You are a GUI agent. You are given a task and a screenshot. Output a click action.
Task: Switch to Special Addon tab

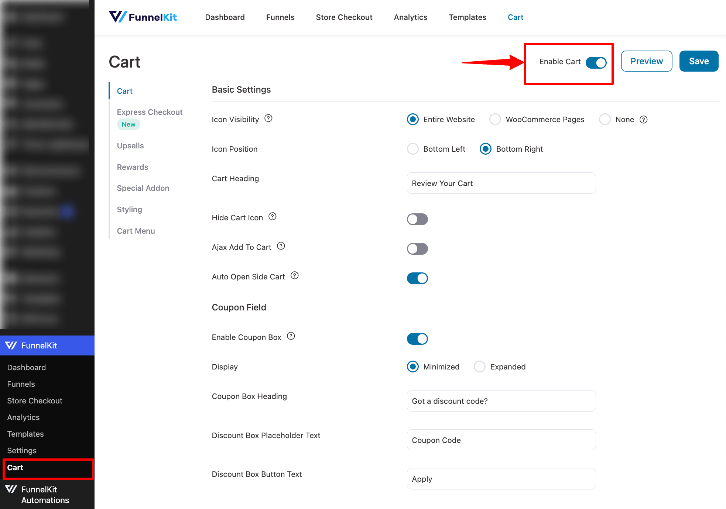point(143,188)
